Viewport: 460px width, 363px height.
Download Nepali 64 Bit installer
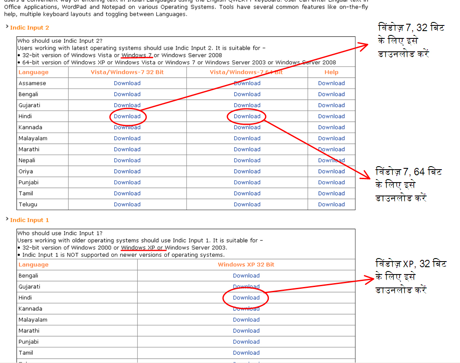[247, 160]
